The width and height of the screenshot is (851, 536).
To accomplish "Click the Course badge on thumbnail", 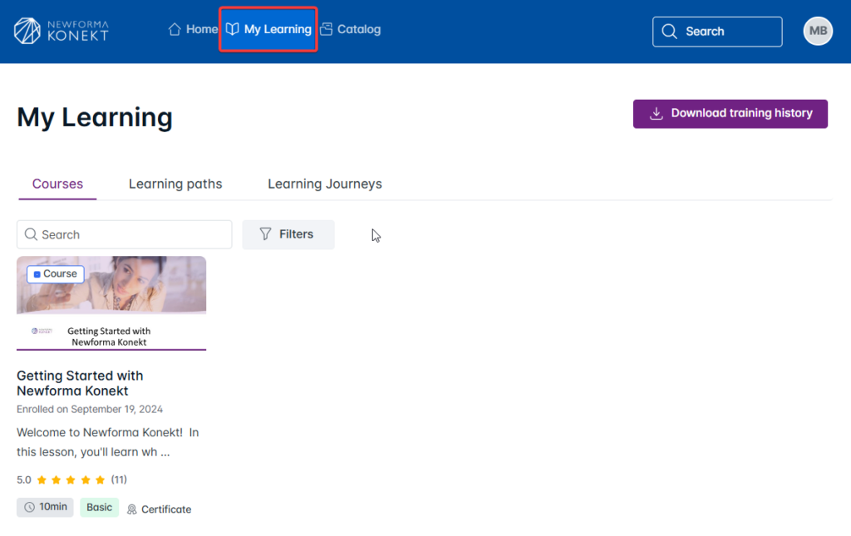I will [x=56, y=274].
